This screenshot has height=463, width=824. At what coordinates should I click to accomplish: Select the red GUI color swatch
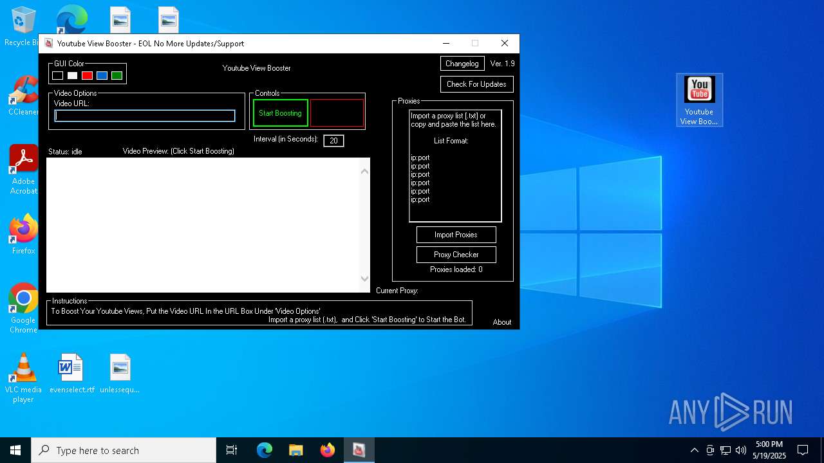[88, 76]
